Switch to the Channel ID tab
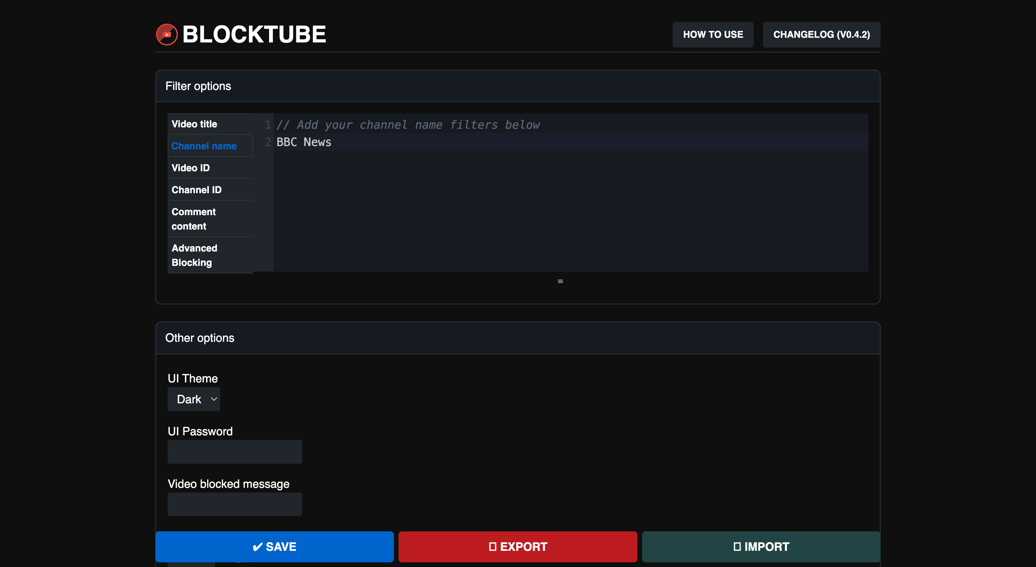Screen dimensions: 1036x567 196,189
